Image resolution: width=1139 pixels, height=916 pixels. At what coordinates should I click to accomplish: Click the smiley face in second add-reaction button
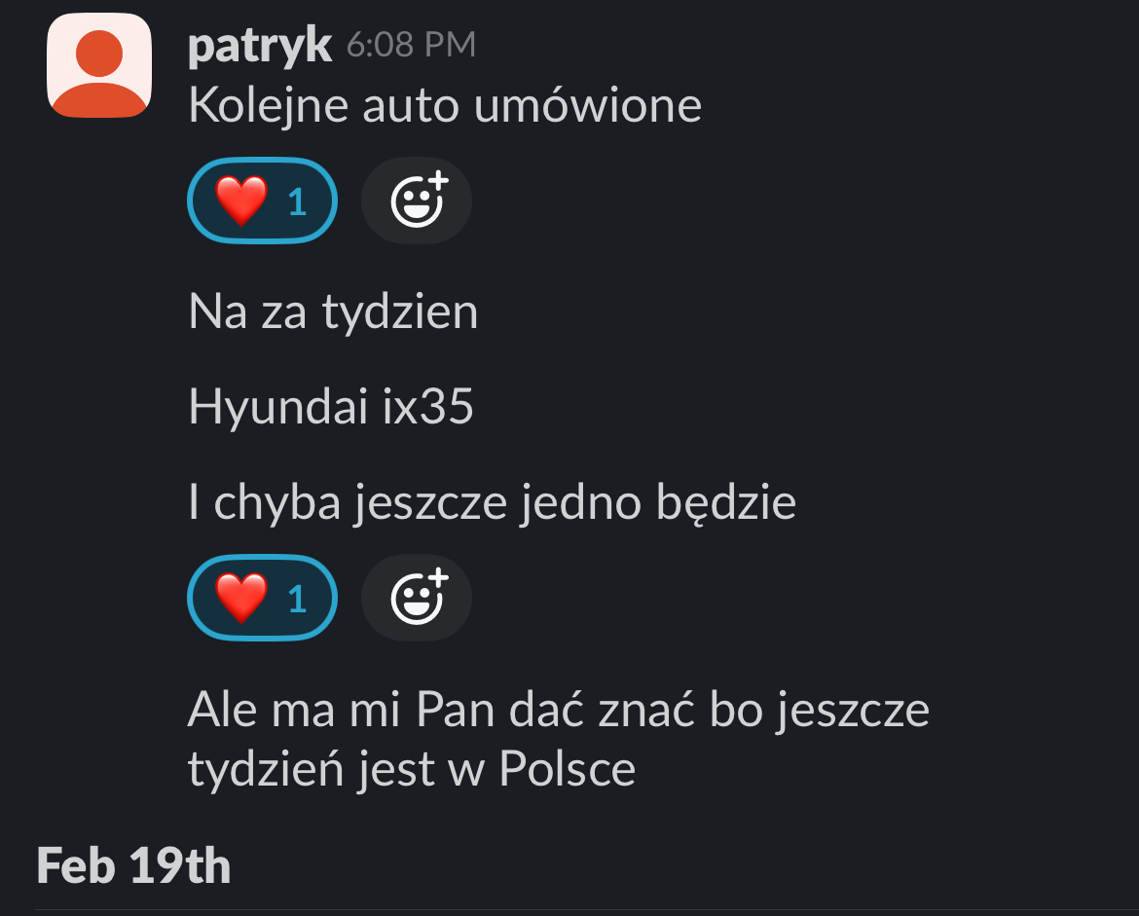tap(420, 598)
